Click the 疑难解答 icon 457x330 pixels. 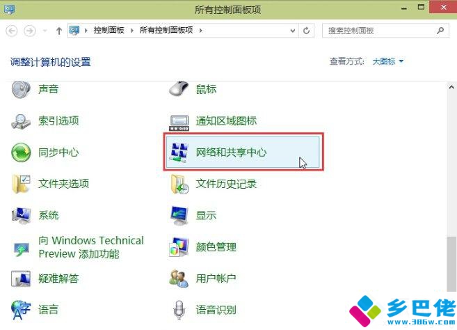point(21,278)
